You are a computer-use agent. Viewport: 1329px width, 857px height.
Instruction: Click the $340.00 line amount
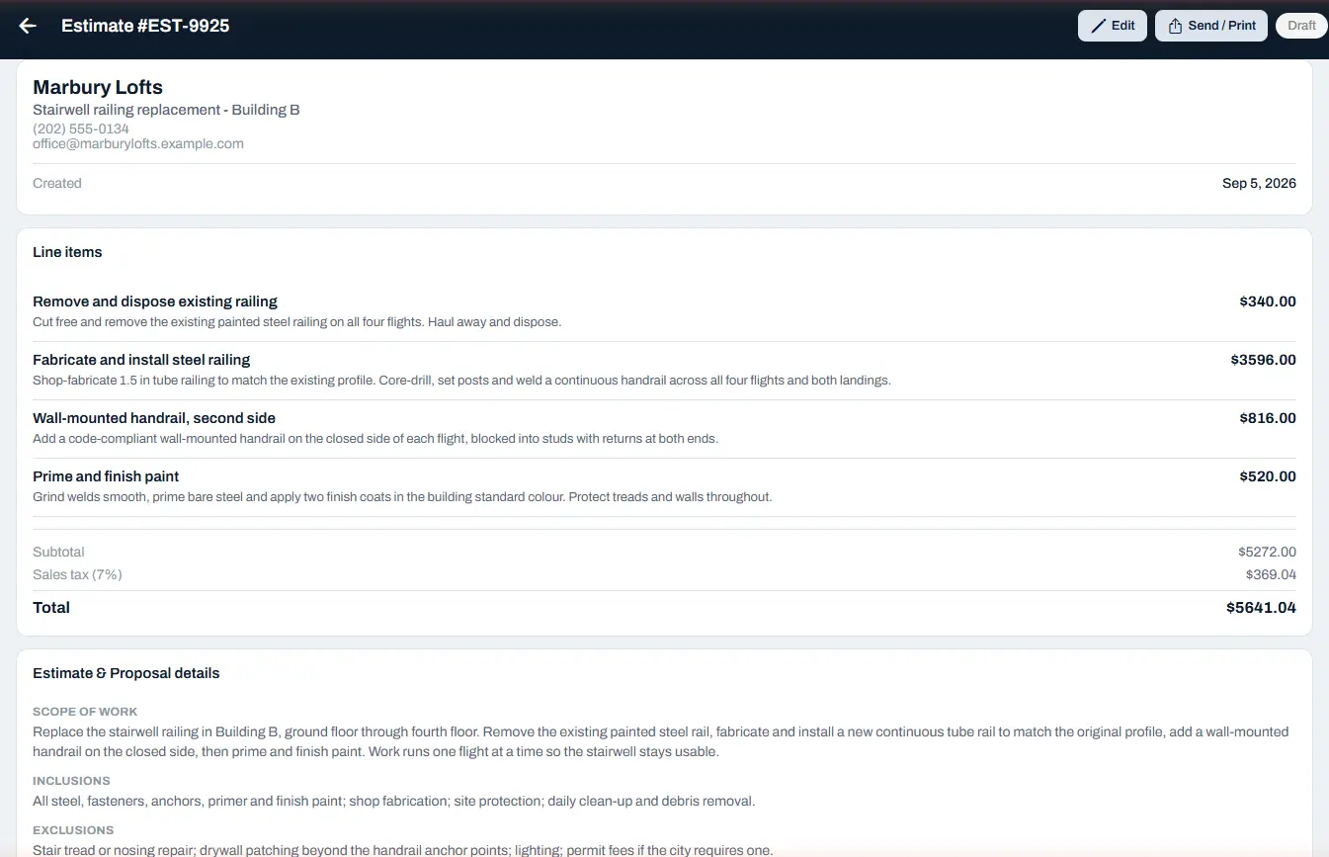[x=1268, y=301]
